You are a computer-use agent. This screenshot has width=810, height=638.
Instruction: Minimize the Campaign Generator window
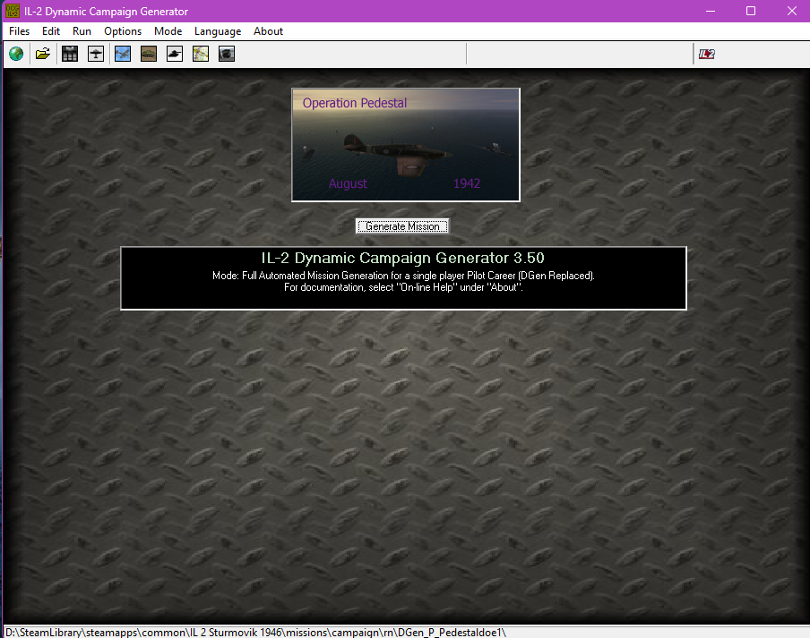pos(711,11)
